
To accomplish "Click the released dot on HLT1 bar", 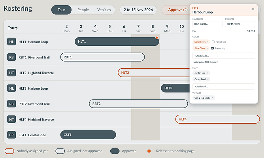I will point(157,38).
